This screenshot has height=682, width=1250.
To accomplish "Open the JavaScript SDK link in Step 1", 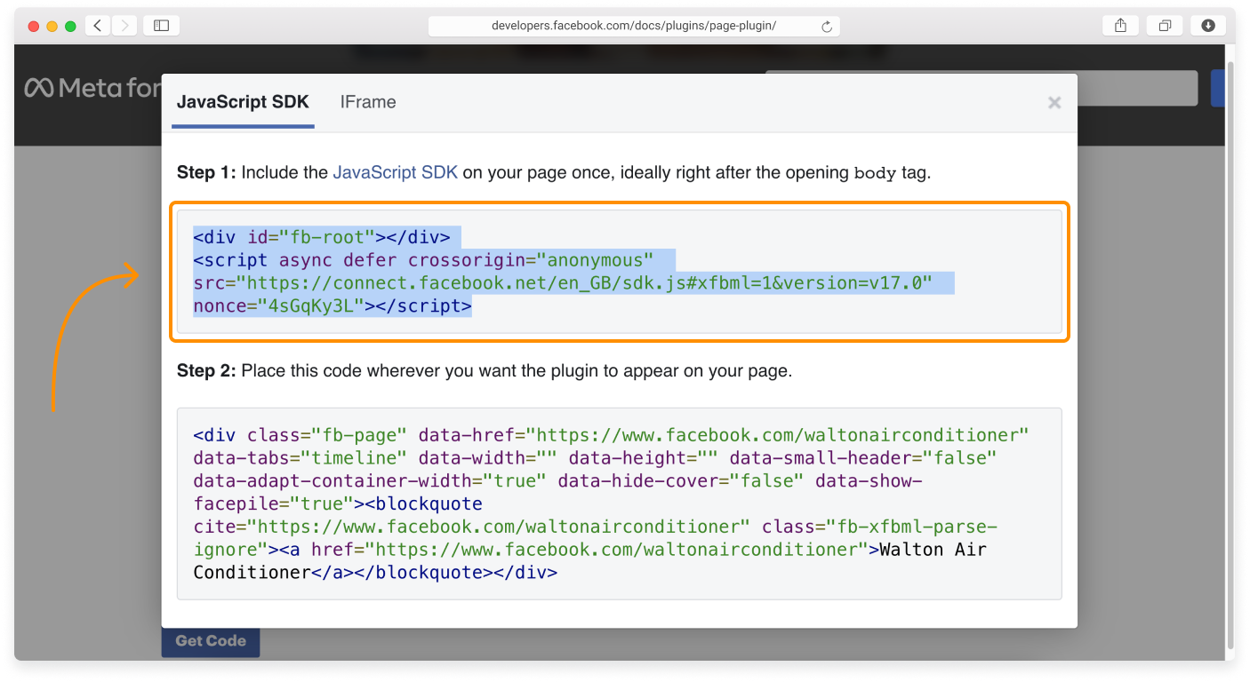I will point(396,172).
